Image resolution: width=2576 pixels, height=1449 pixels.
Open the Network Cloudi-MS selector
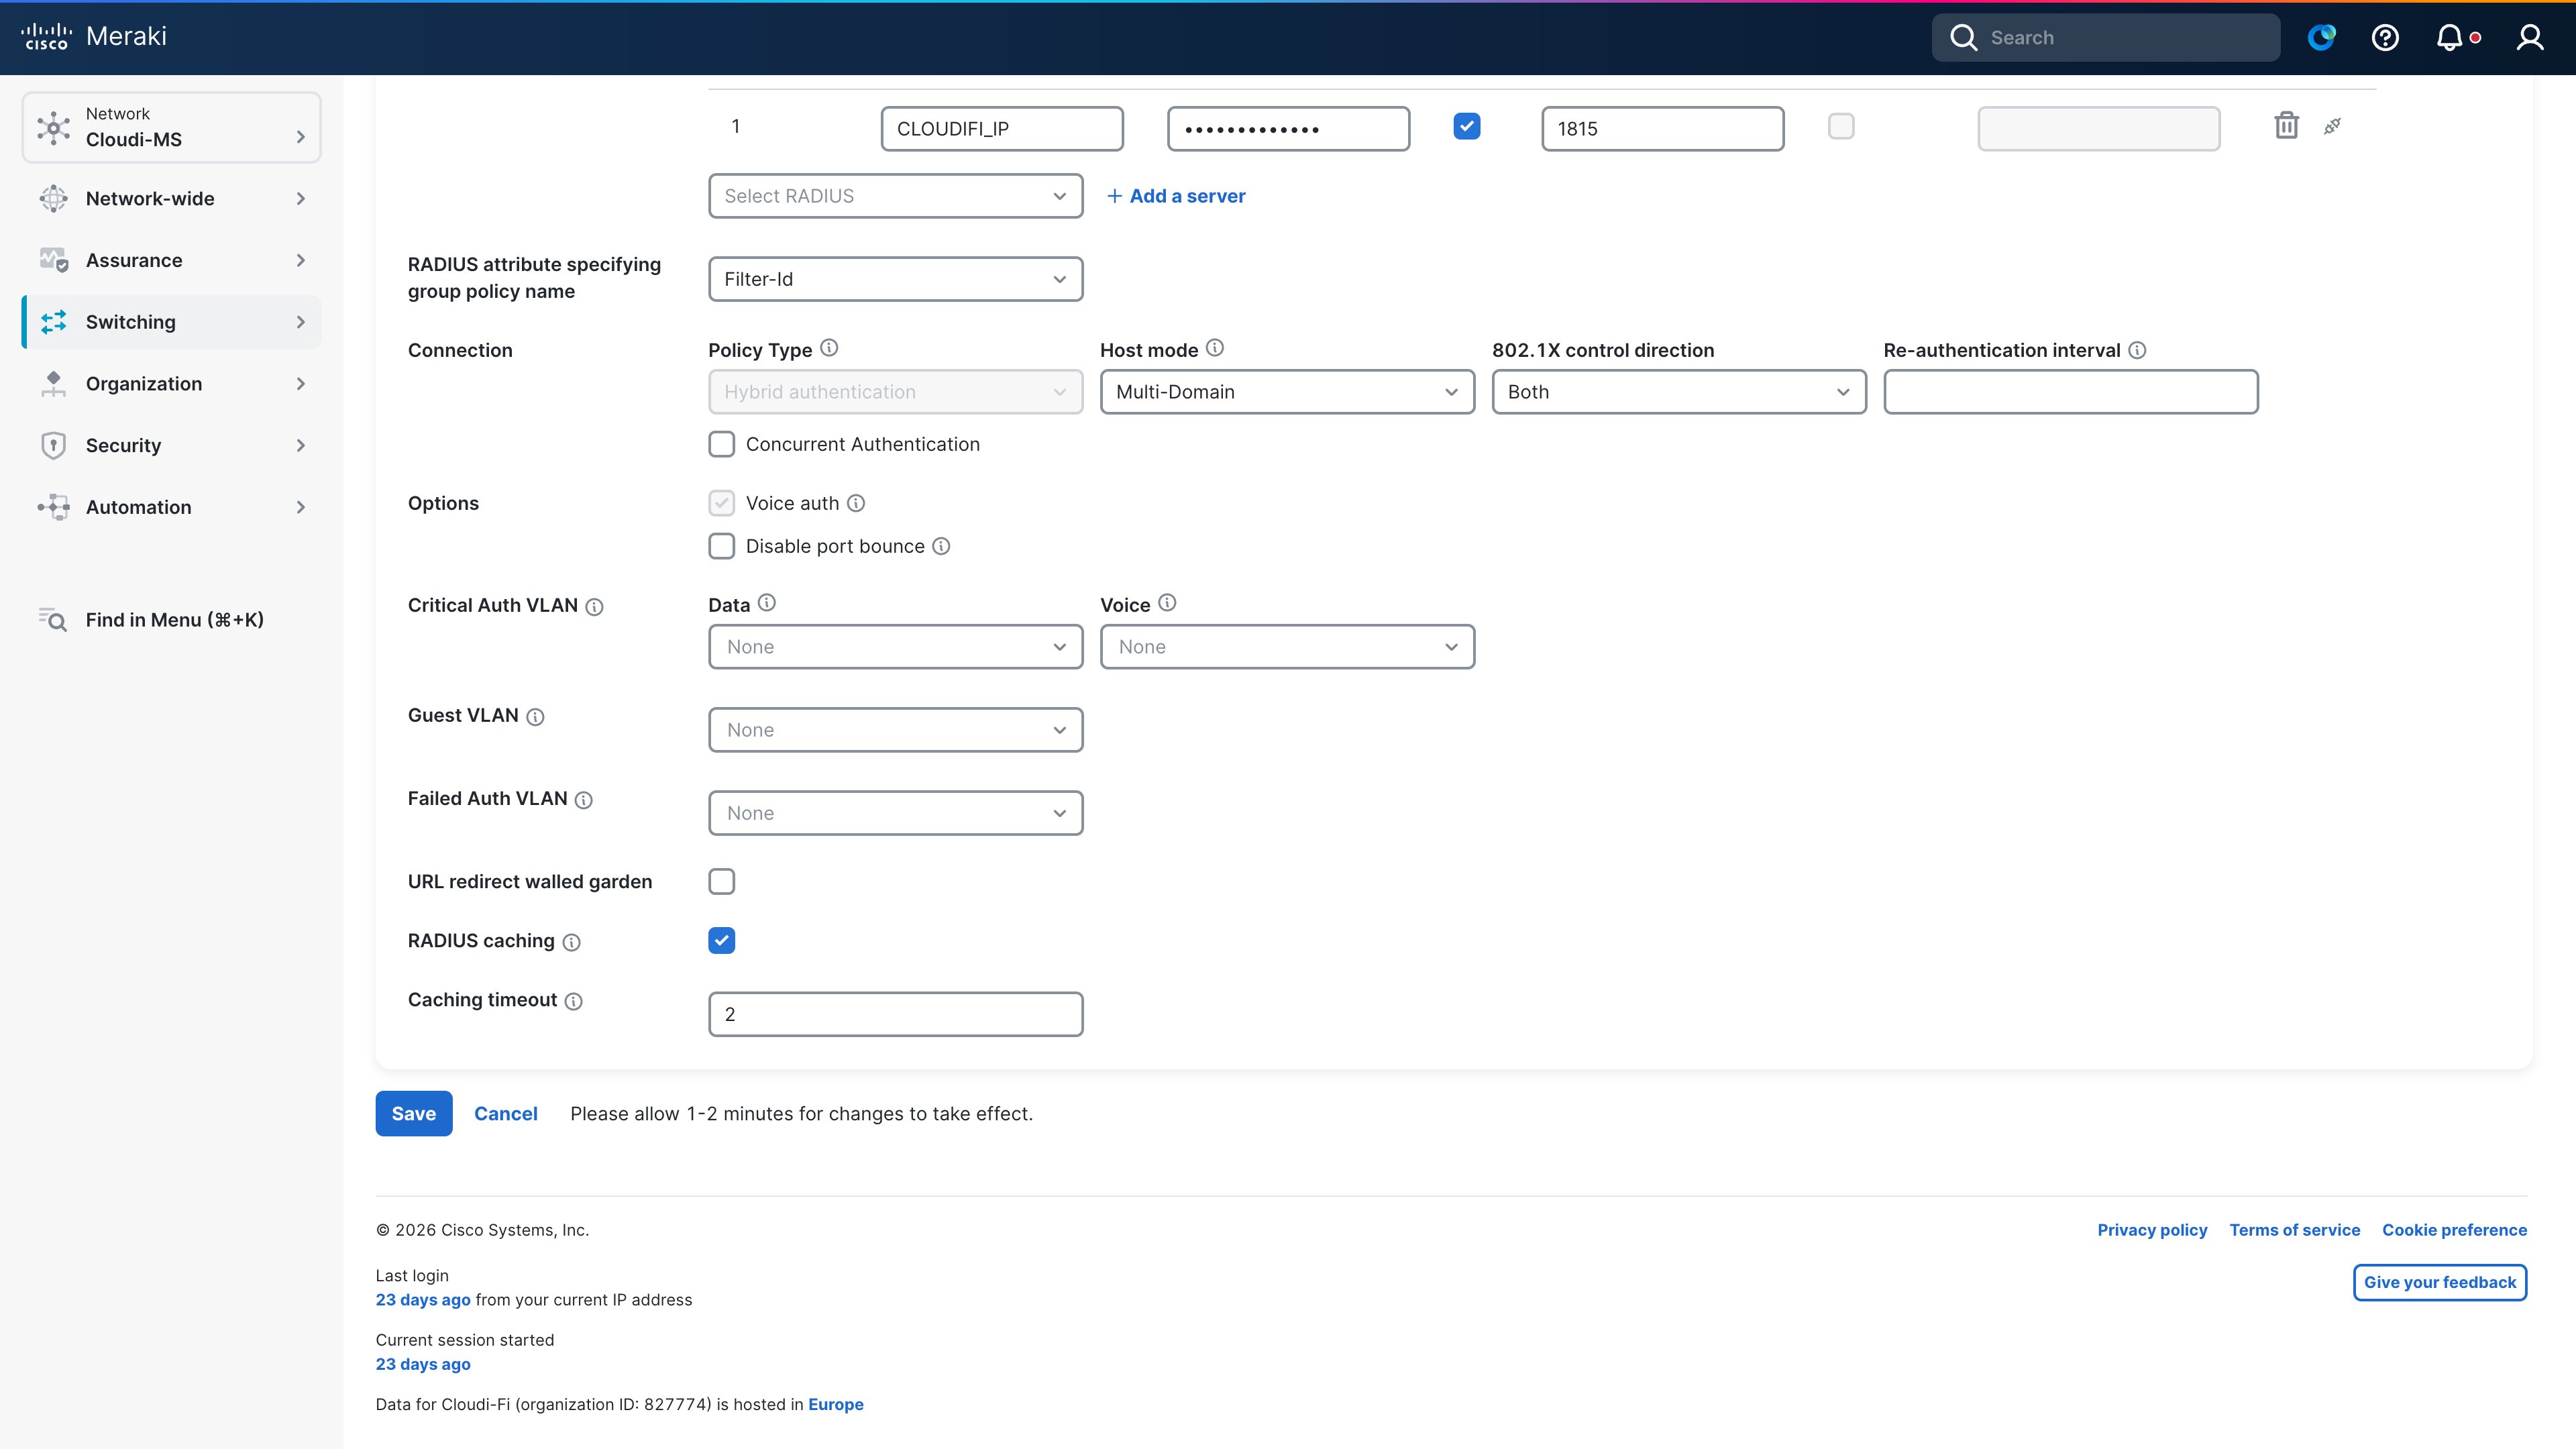click(171, 127)
